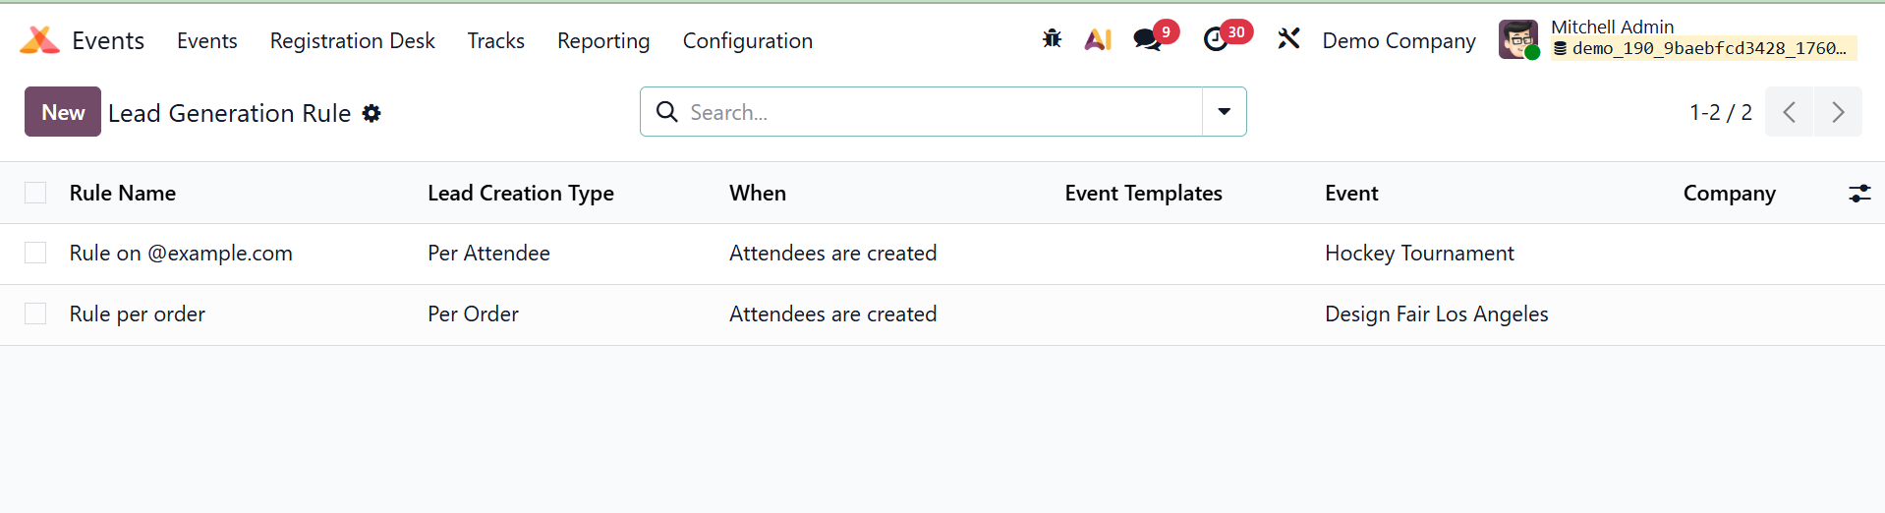Open the Demo Company switcher
1885x513 pixels.
1399,40
